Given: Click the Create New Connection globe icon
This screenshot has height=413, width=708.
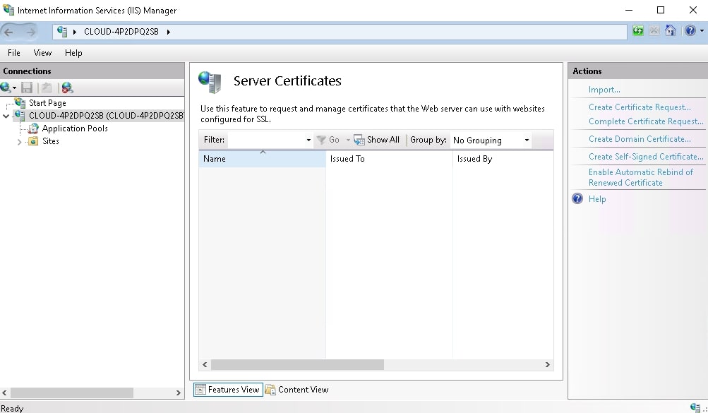Looking at the screenshot, I should 6,88.
